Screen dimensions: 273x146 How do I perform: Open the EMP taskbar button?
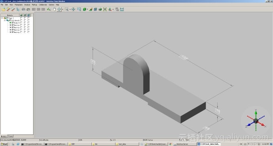(80, 144)
